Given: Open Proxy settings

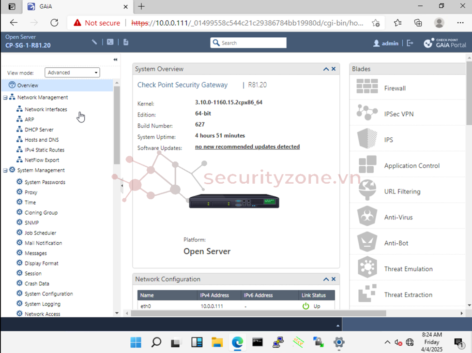Looking at the screenshot, I should click(x=31, y=192).
